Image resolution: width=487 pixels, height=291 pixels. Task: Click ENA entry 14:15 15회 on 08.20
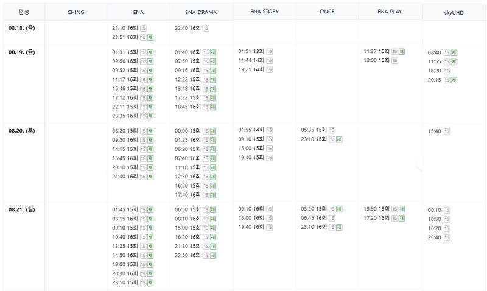(125, 149)
